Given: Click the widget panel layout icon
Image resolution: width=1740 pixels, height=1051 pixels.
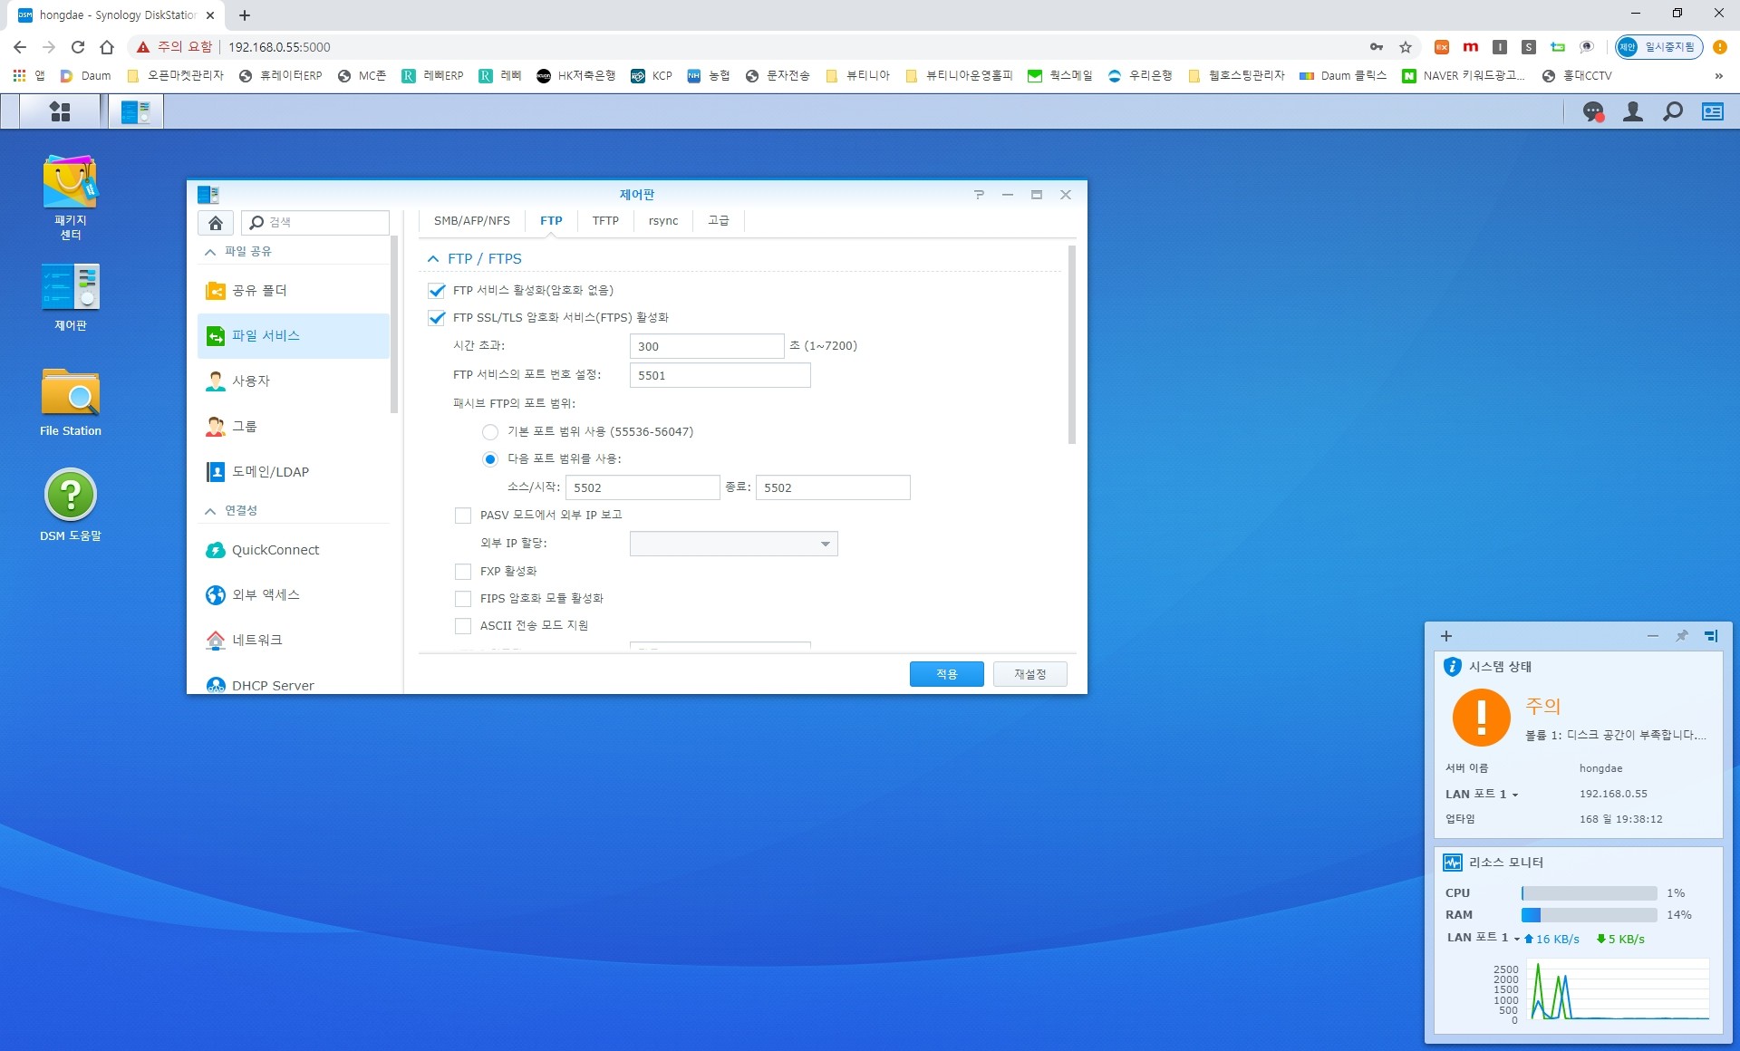Looking at the screenshot, I should (x=1711, y=636).
